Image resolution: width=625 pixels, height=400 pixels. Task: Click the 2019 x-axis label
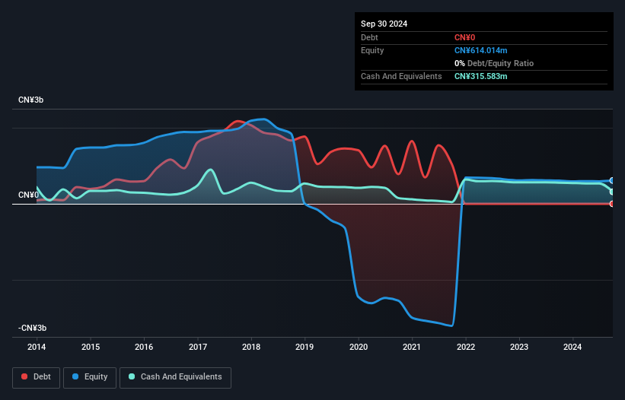coord(305,347)
